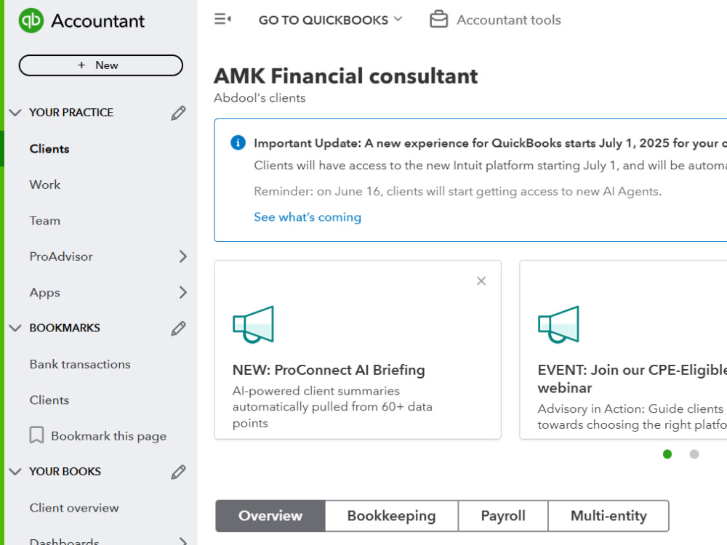
Task: Collapse the Your Practice section chevron
Action: [x=15, y=113]
